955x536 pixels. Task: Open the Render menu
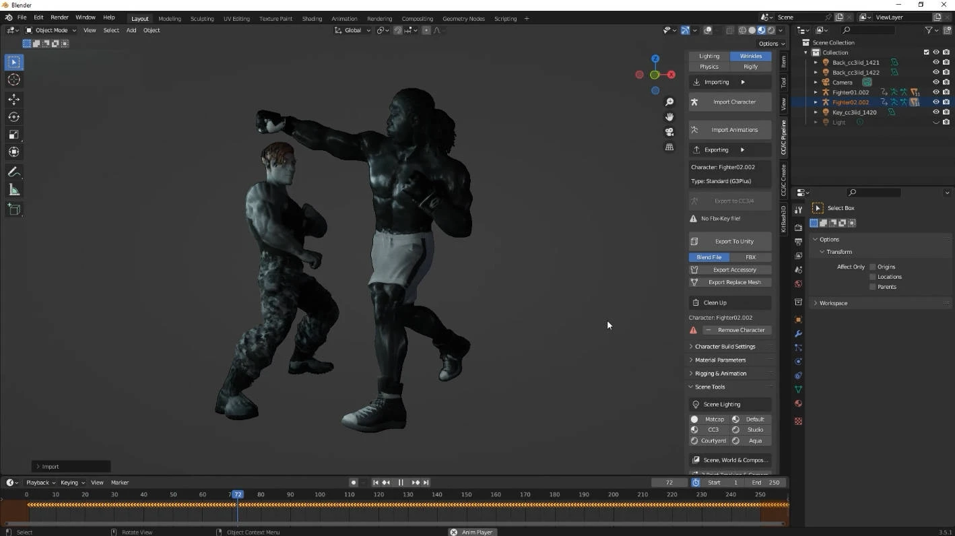tap(59, 18)
